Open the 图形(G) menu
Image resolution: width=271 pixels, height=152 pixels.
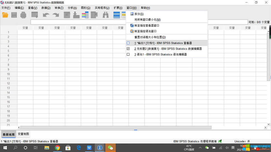point(85,8)
